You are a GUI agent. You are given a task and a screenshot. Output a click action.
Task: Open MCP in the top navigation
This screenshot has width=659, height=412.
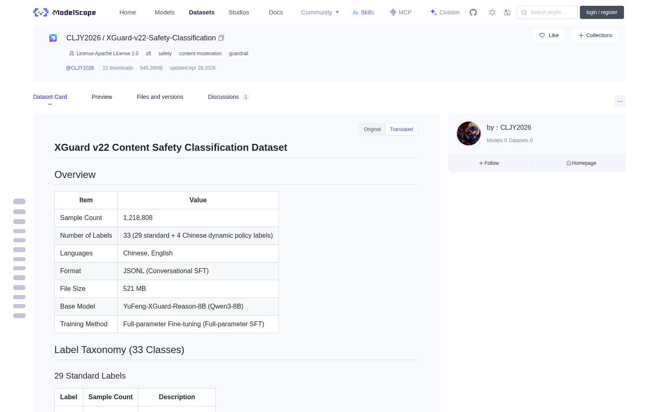click(x=400, y=12)
